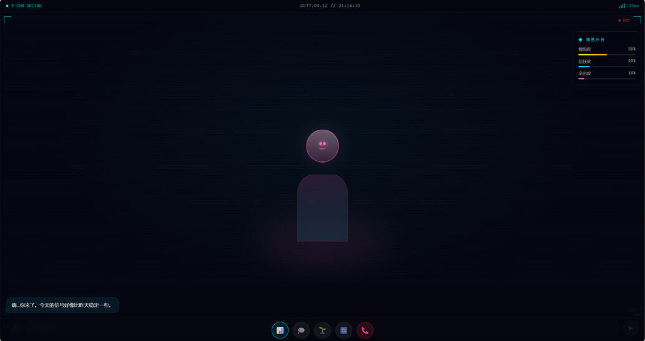The width and height of the screenshot is (645, 341).
Task: Click the 2077.04.12 date and time display
Action: pyautogui.click(x=330, y=6)
